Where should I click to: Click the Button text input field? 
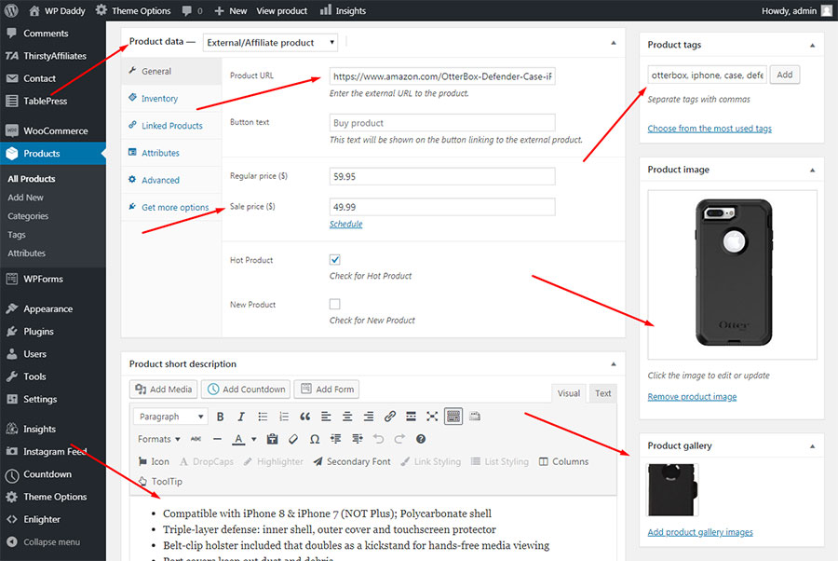pyautogui.click(x=442, y=123)
